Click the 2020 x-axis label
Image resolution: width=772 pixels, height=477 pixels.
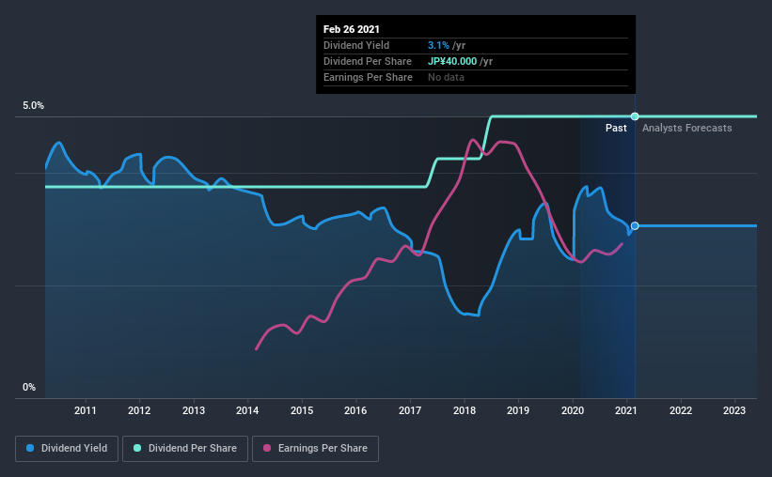tap(573, 410)
